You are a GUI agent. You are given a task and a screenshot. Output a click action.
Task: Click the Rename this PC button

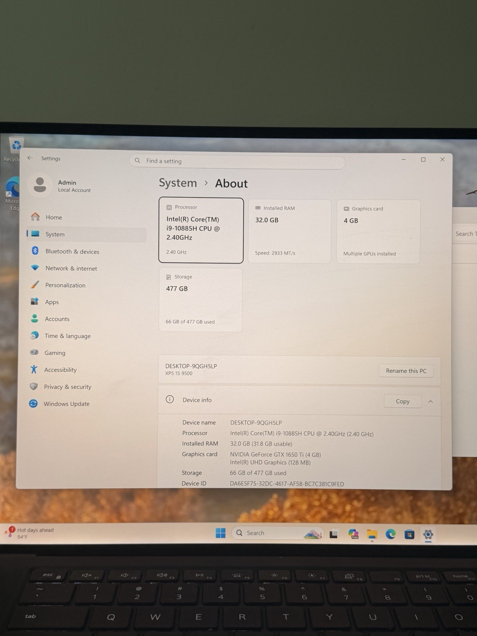(x=406, y=371)
